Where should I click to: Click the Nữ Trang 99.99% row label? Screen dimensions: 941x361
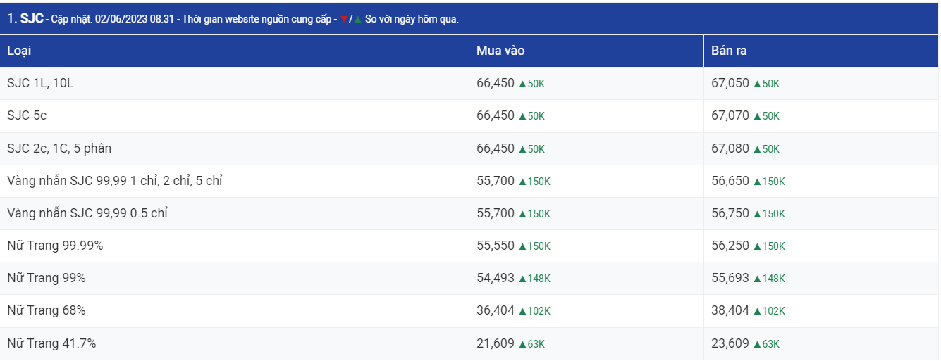point(55,246)
